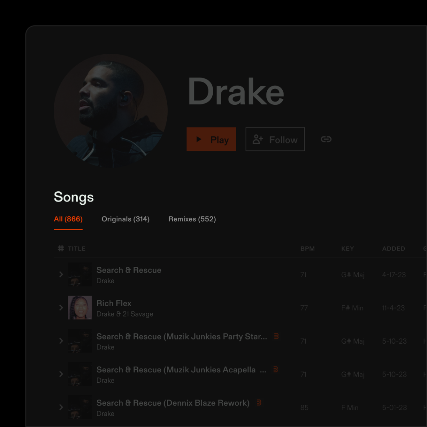
Task: Switch to the Remixes (552) tab
Action: tap(192, 219)
